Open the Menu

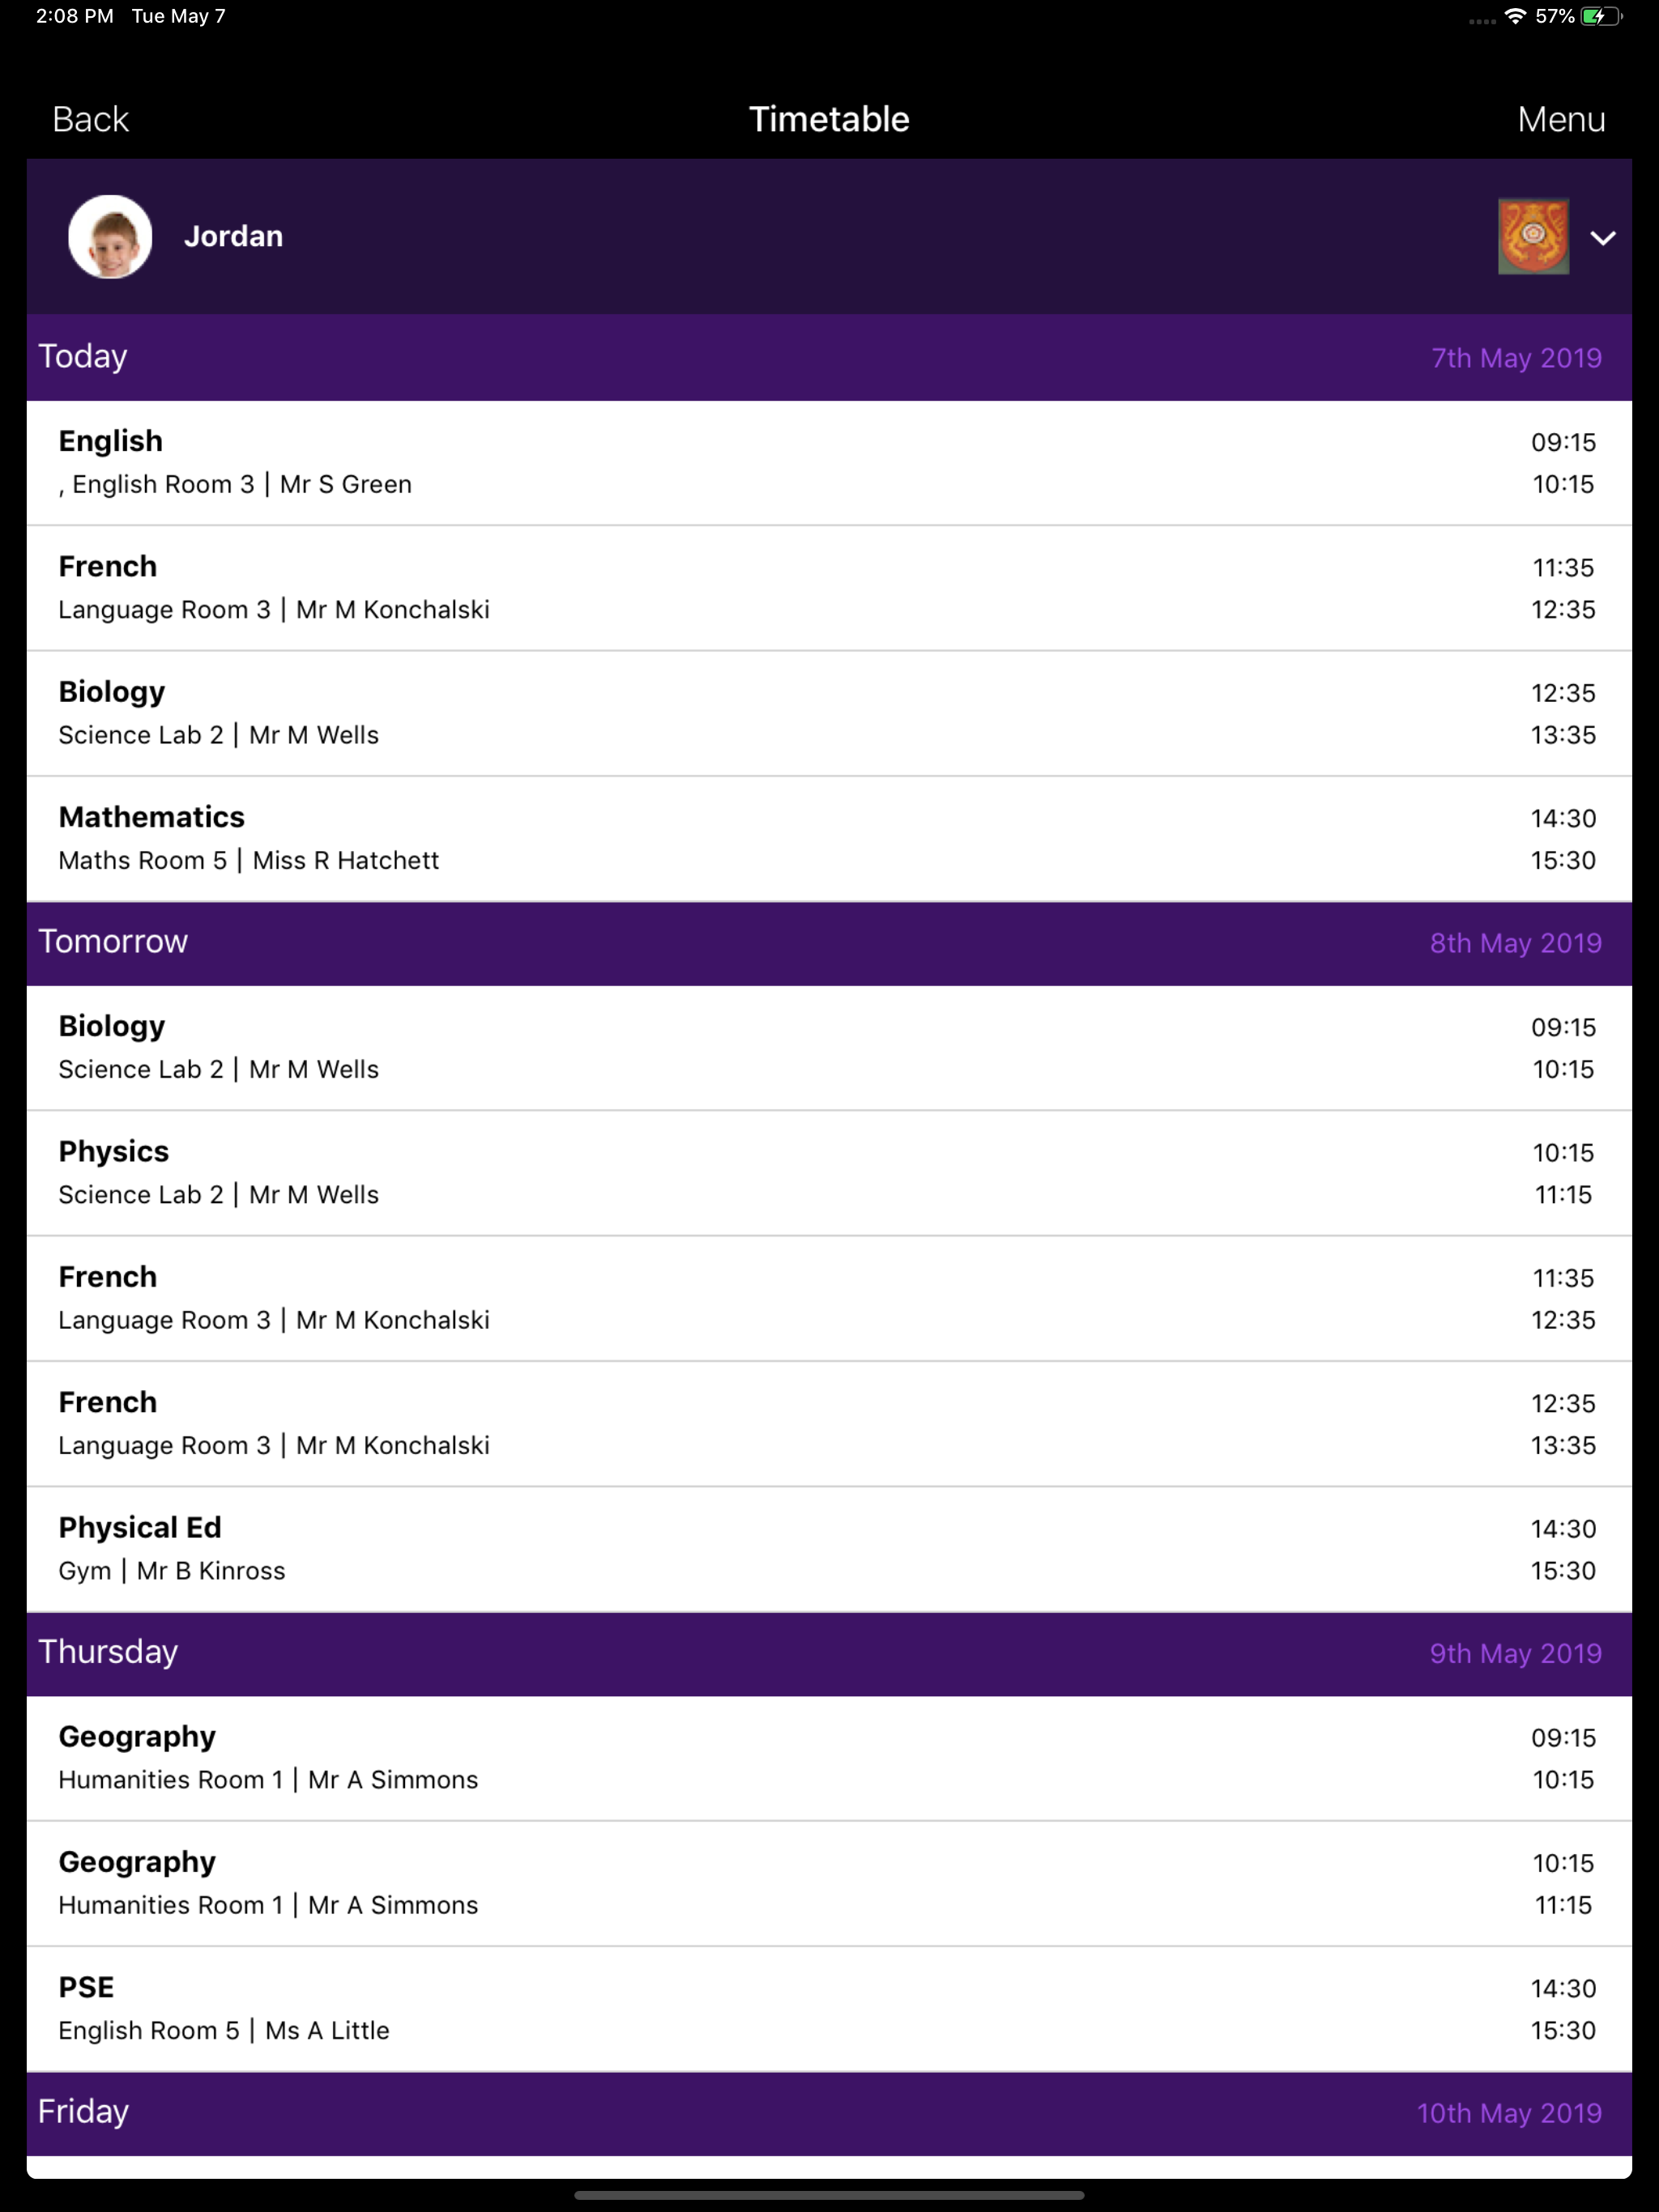[1561, 119]
